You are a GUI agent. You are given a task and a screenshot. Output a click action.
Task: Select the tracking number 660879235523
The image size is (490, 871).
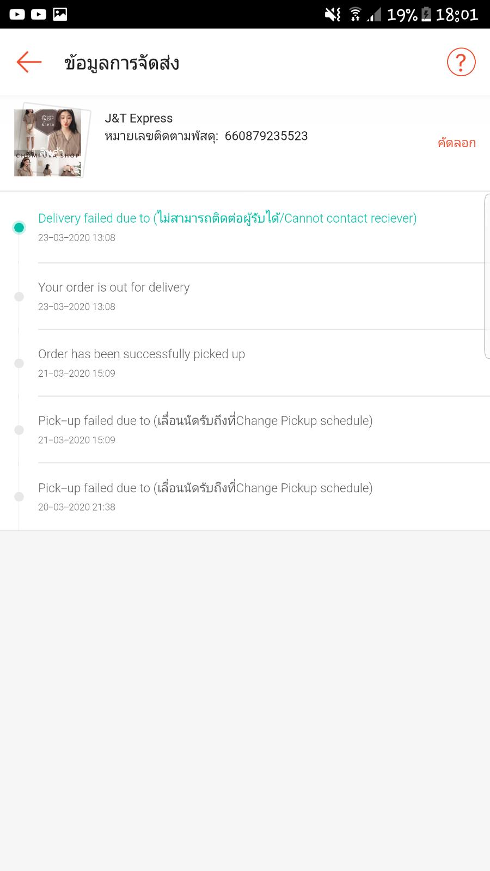pyautogui.click(x=266, y=136)
